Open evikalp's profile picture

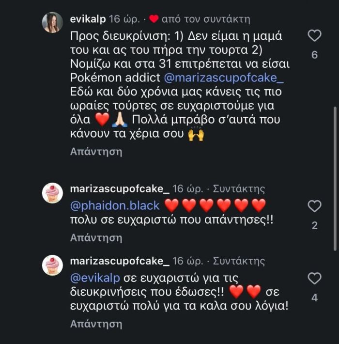(52, 22)
